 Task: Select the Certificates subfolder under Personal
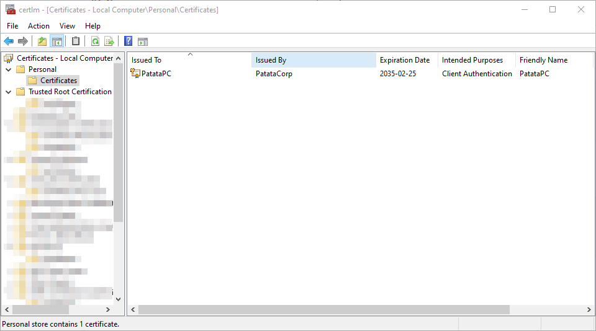58,81
